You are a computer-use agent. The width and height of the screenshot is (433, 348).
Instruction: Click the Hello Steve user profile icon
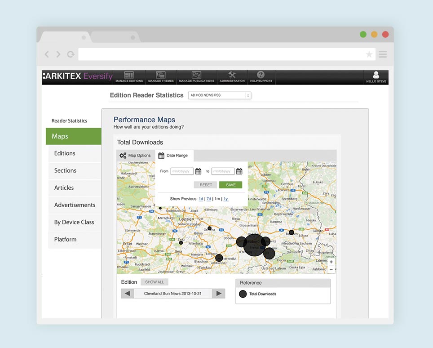[x=376, y=77]
